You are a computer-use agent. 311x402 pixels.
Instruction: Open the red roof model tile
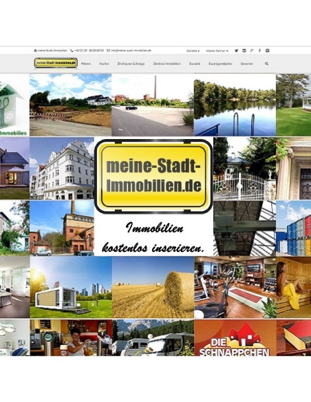pos(294,337)
